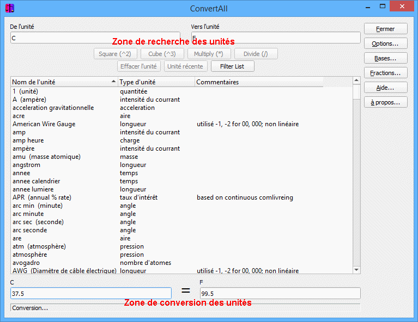Screen dimensions: 418x322
Task: Click the Unité récente button
Action: pos(185,66)
